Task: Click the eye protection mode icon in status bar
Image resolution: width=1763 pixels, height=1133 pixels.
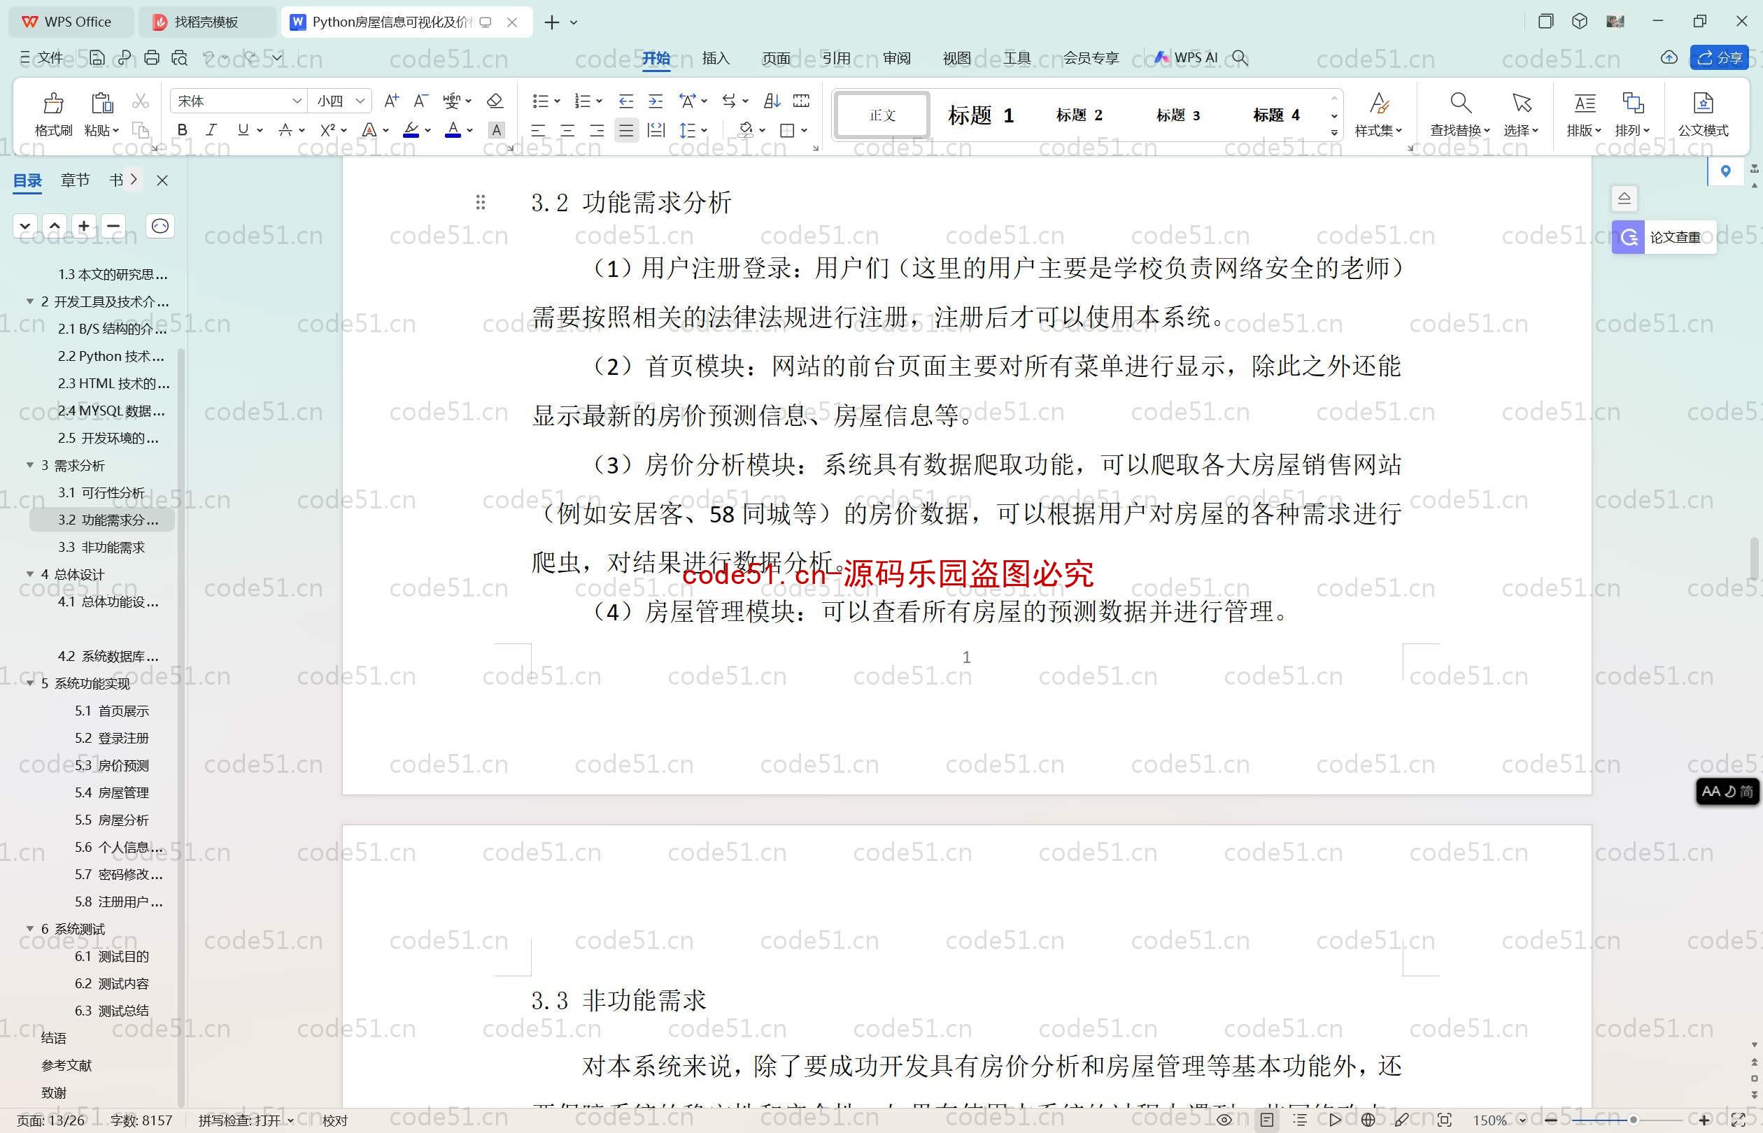Action: point(1224,1120)
